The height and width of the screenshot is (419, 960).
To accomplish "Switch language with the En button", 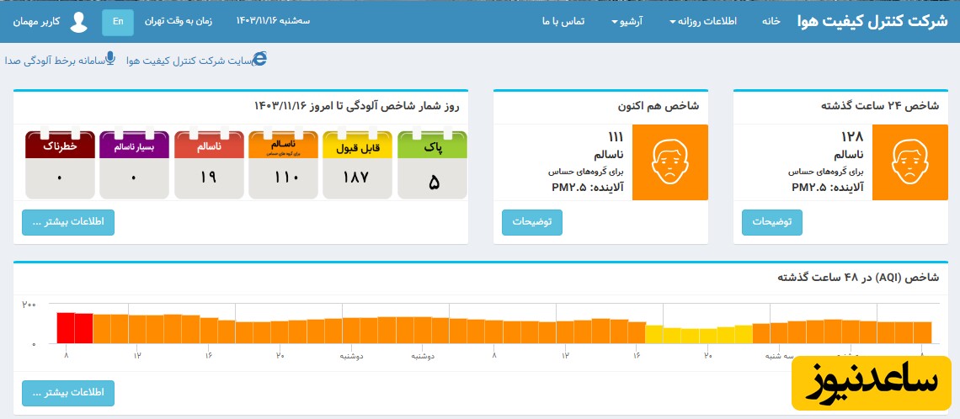I will click(x=118, y=22).
